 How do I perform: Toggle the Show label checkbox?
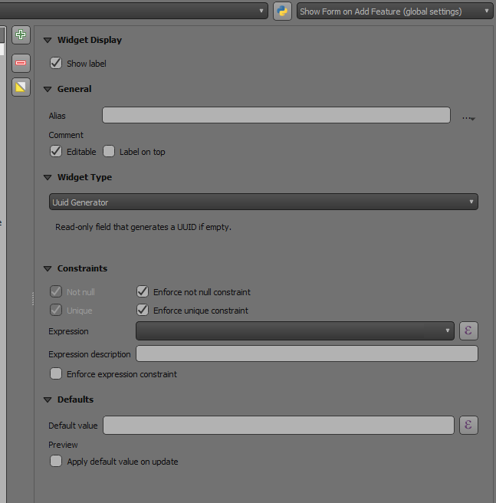tap(56, 63)
